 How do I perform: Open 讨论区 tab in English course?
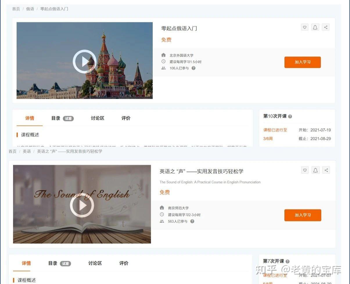tap(95, 263)
